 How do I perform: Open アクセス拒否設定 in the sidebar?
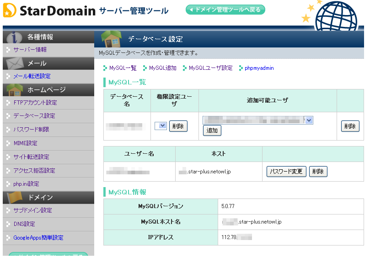coord(34,171)
